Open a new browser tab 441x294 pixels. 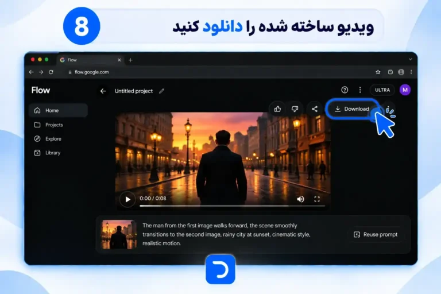(x=130, y=60)
